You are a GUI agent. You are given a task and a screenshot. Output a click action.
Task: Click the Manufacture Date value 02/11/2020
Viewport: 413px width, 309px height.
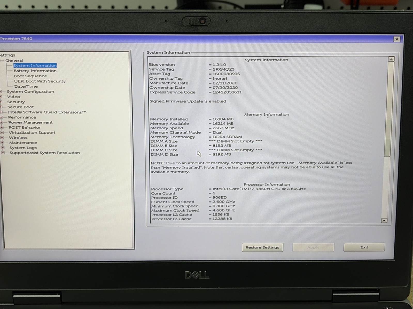click(225, 83)
